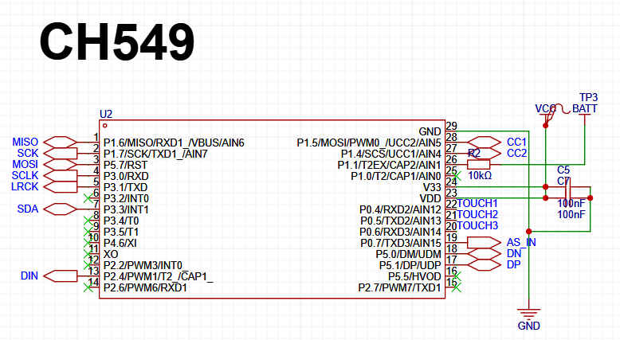Screen dimensions: 620x340
Task: Select the U2 designator label
Action: click(106, 114)
